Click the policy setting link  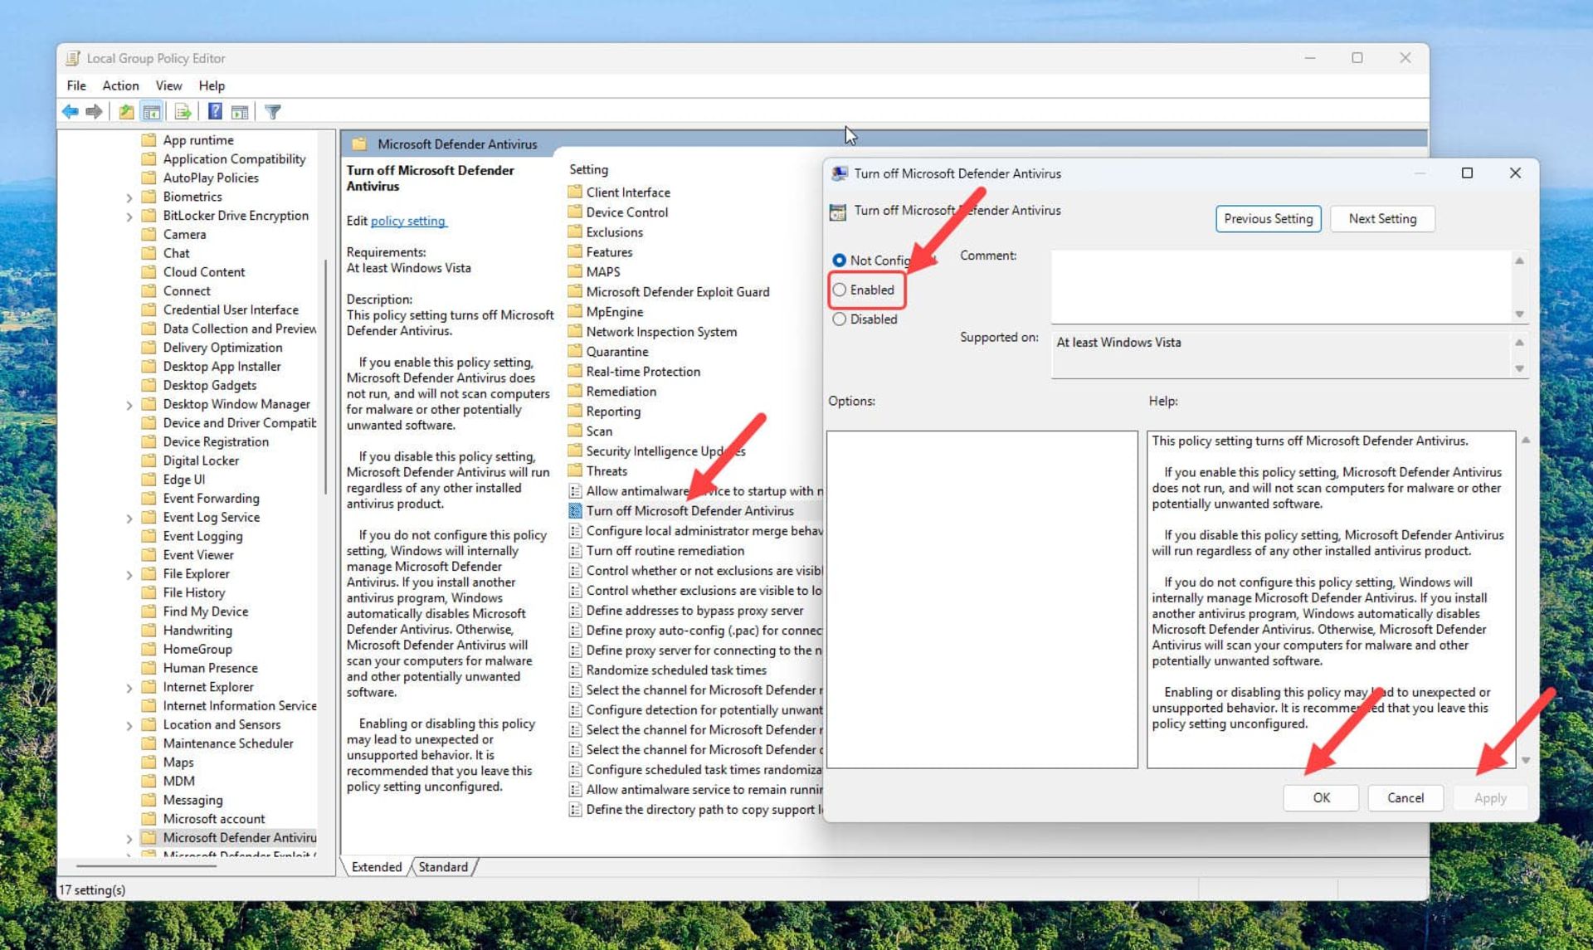(x=408, y=221)
